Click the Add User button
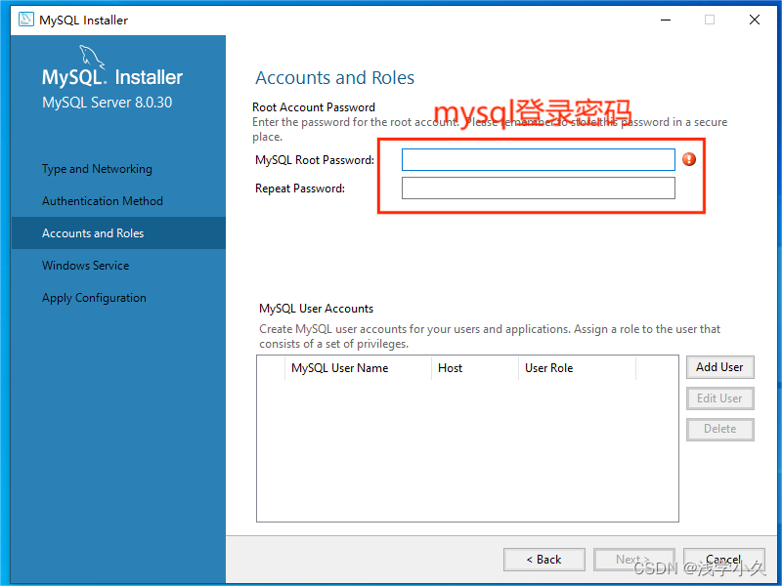 (x=719, y=367)
